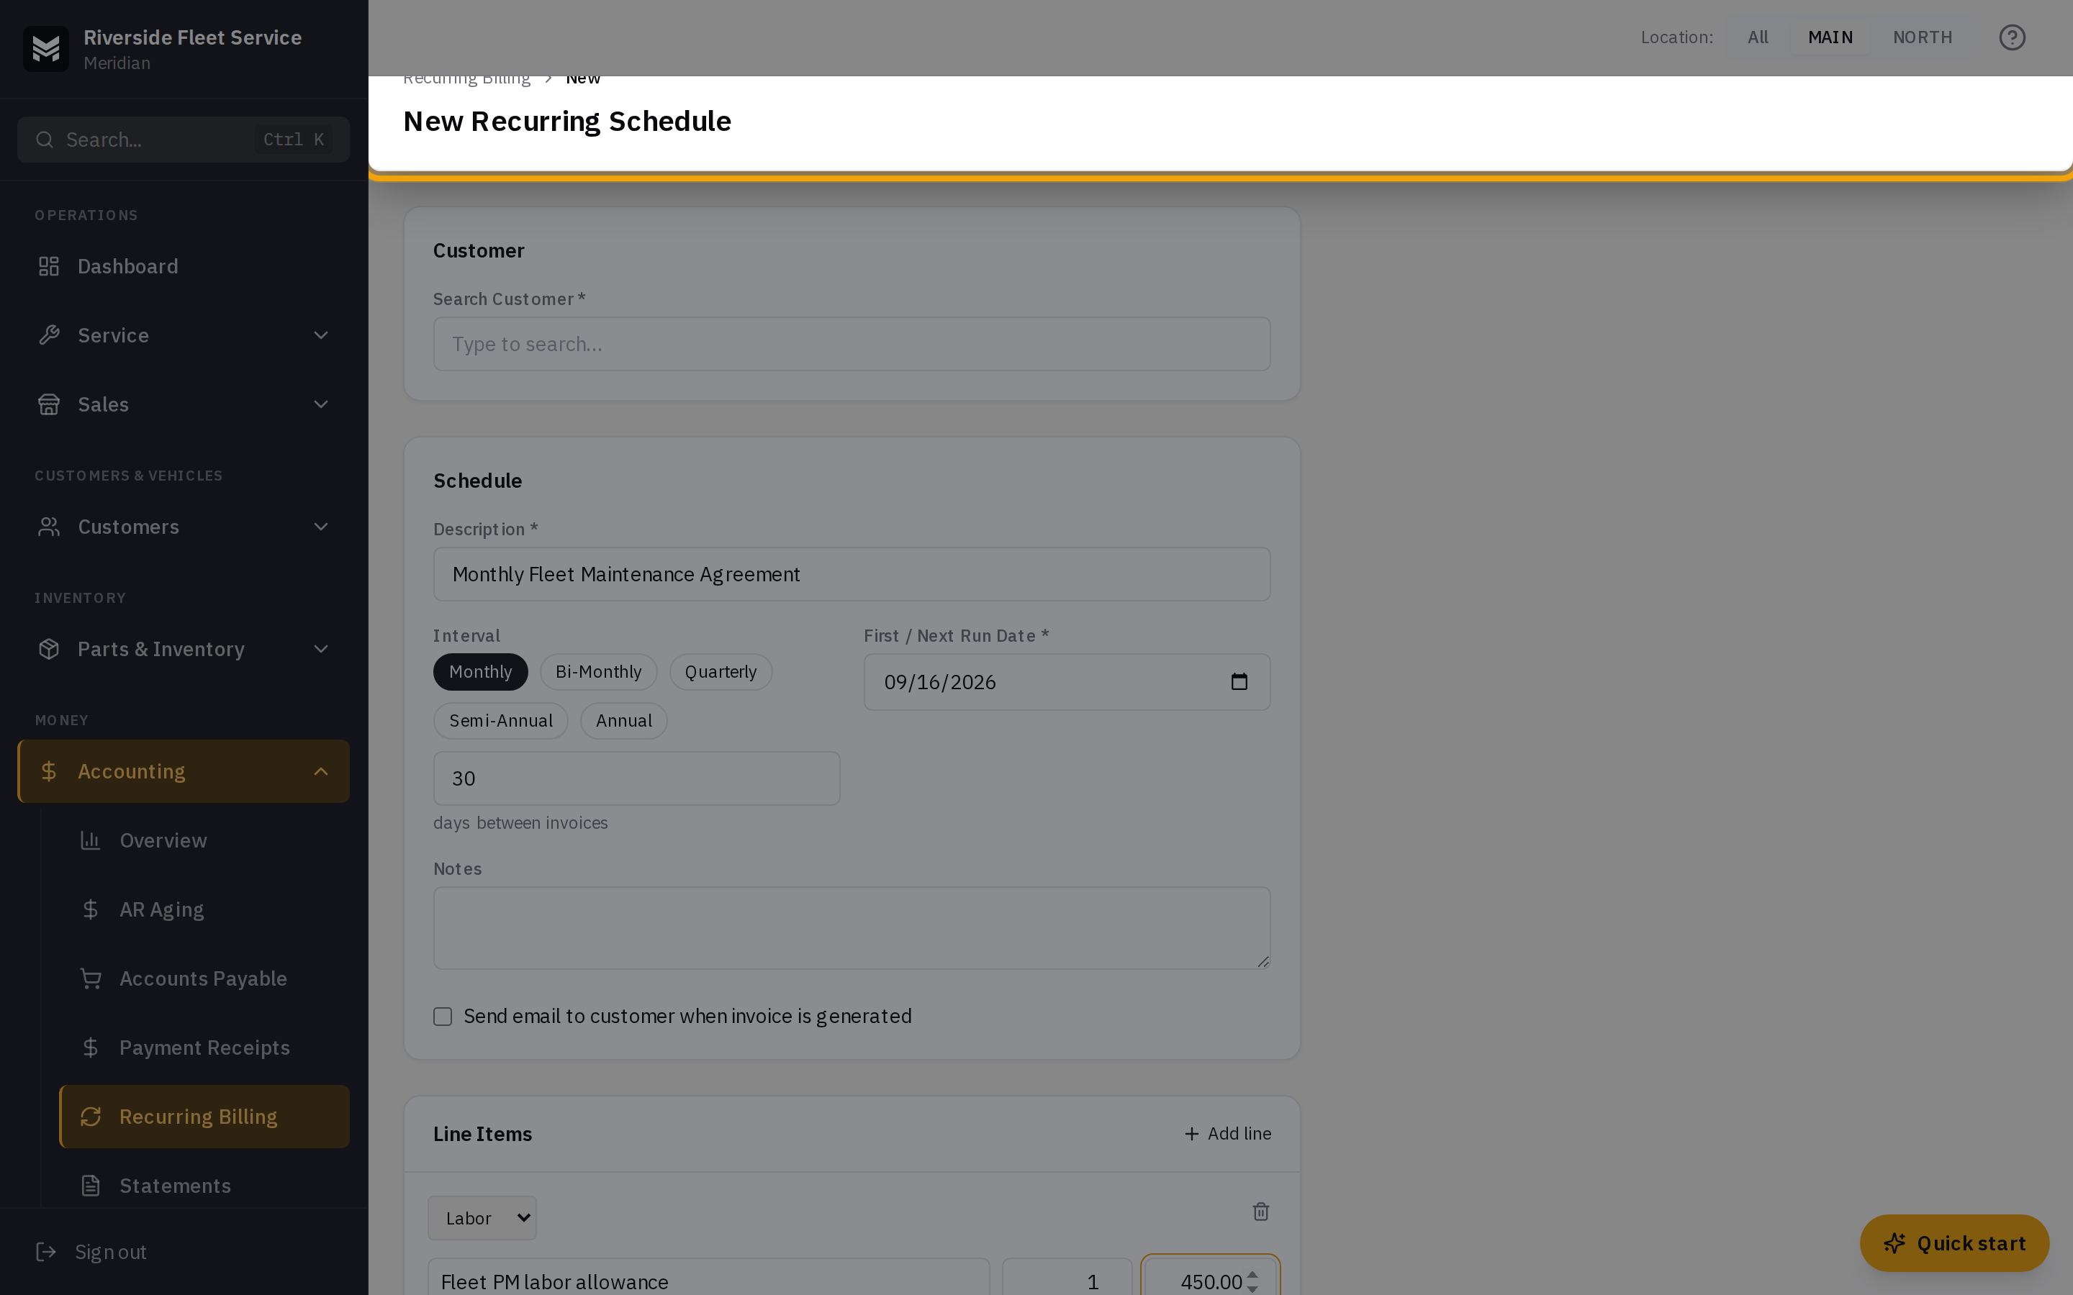
Task: Collapse the Accounting section chevron
Action: click(x=321, y=772)
